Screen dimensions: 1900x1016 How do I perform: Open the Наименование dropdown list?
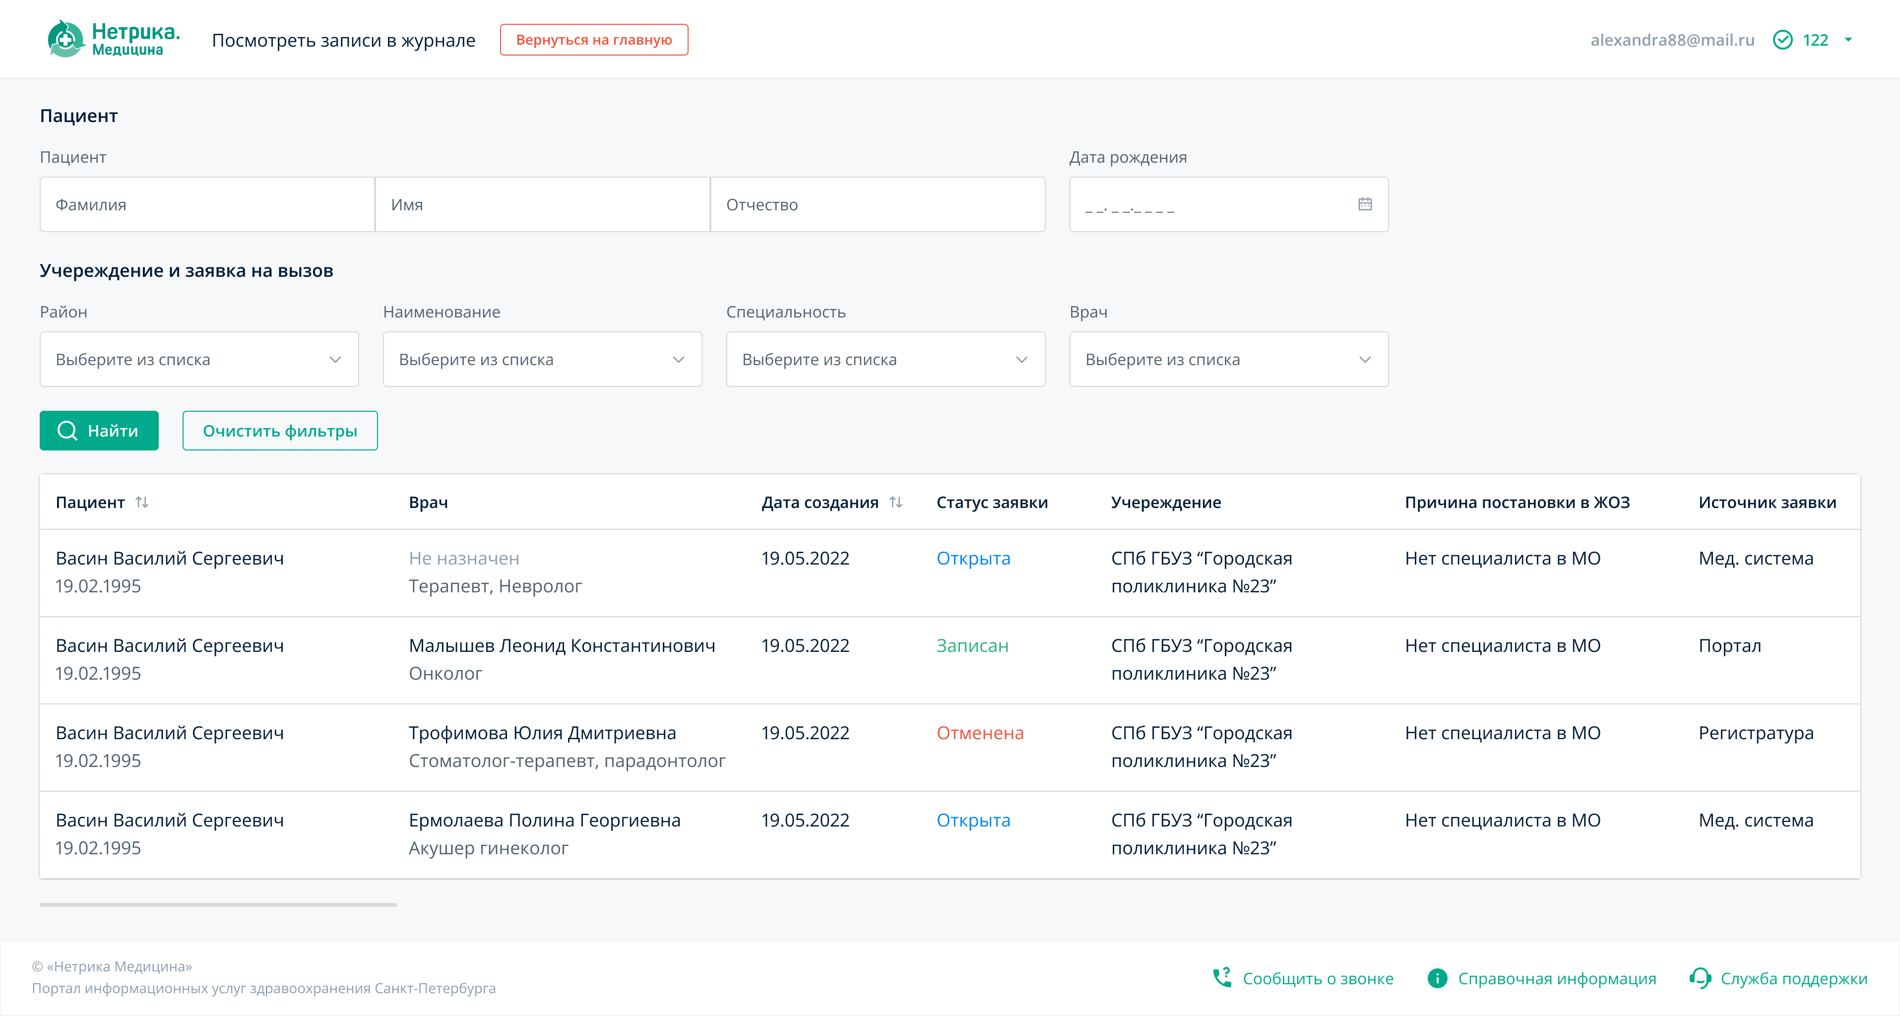(542, 359)
